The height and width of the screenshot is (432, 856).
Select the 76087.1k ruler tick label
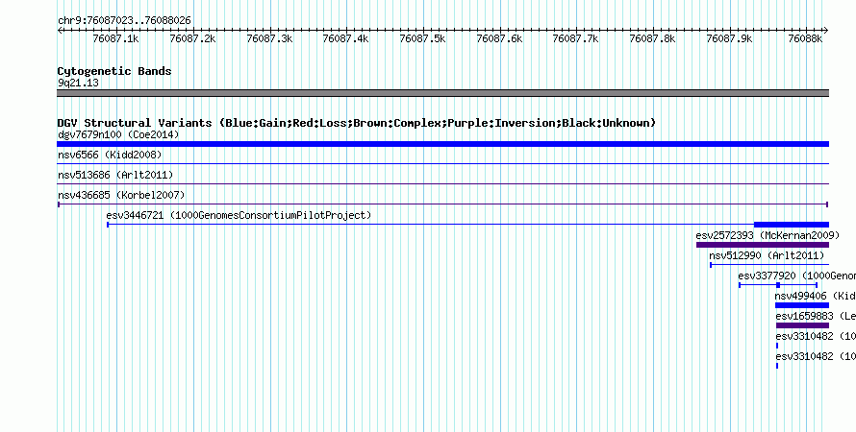pos(116,39)
